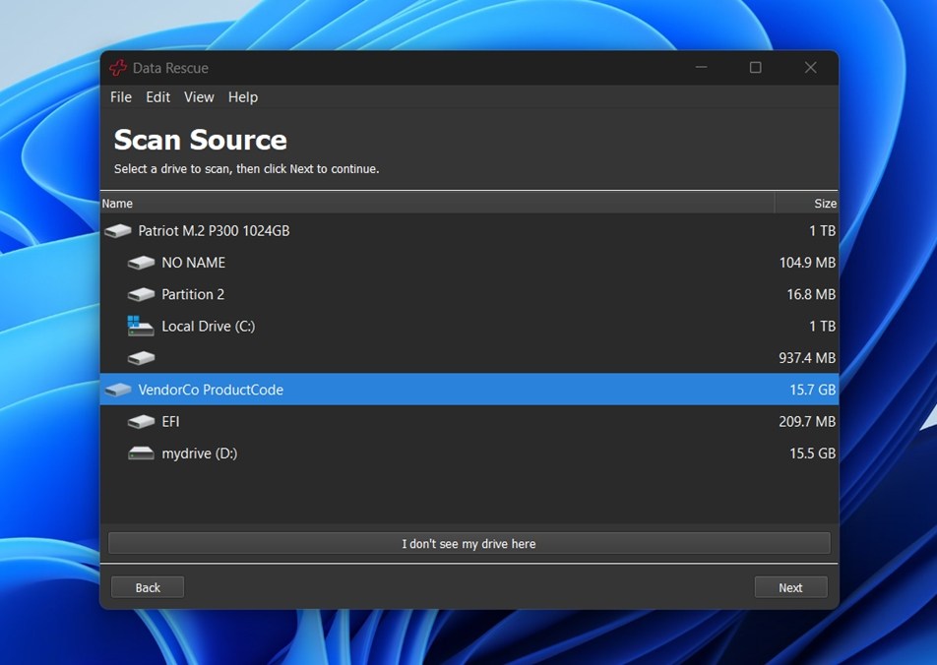
Task: Open the View menu
Action: 199,97
